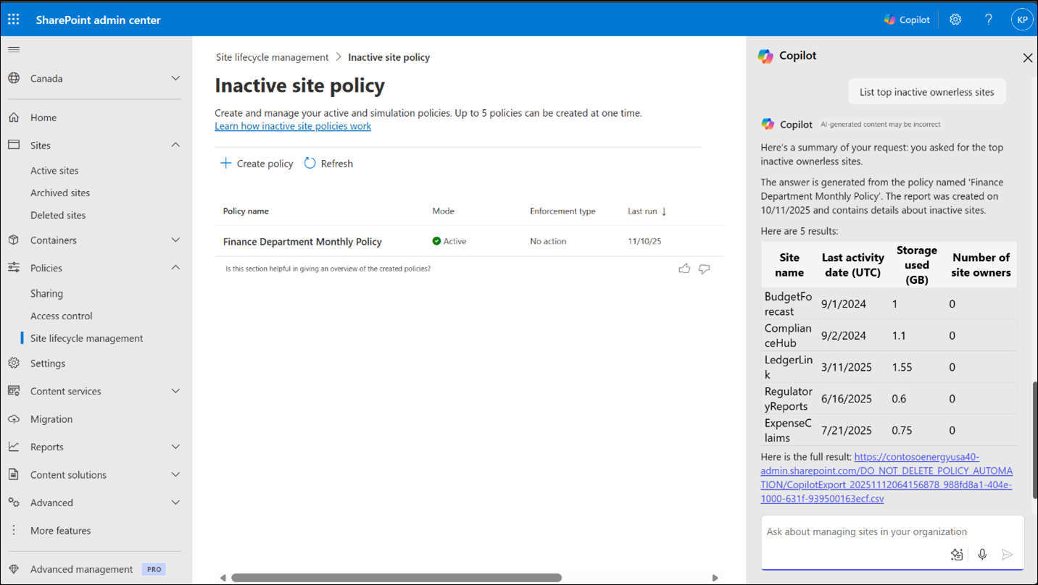This screenshot has height=585, width=1038.
Task: Navigate to Access control under Policies
Action: 61,316
